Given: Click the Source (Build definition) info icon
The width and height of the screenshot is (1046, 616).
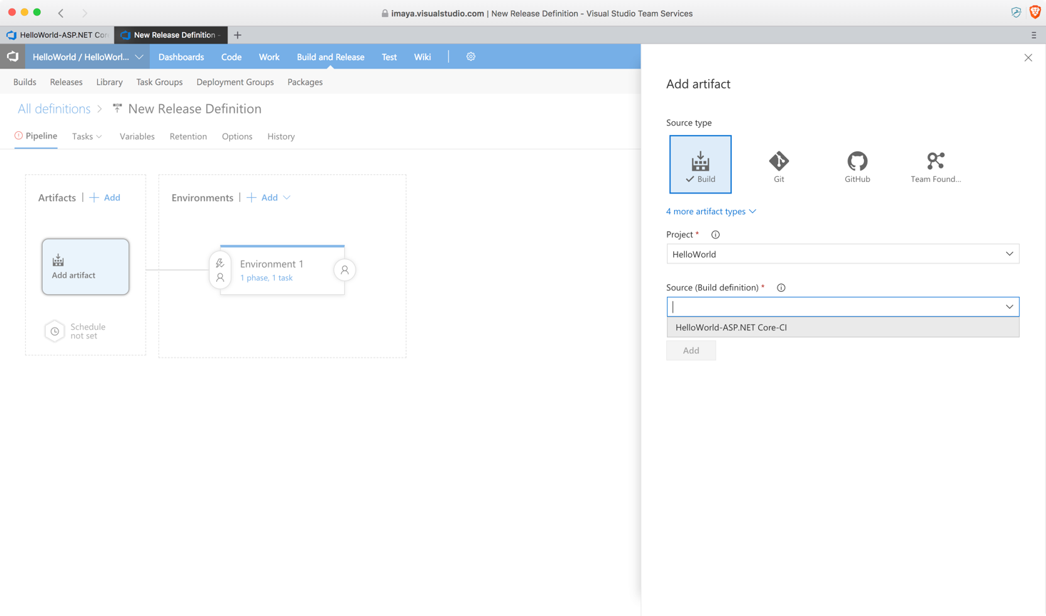Looking at the screenshot, I should pyautogui.click(x=781, y=288).
